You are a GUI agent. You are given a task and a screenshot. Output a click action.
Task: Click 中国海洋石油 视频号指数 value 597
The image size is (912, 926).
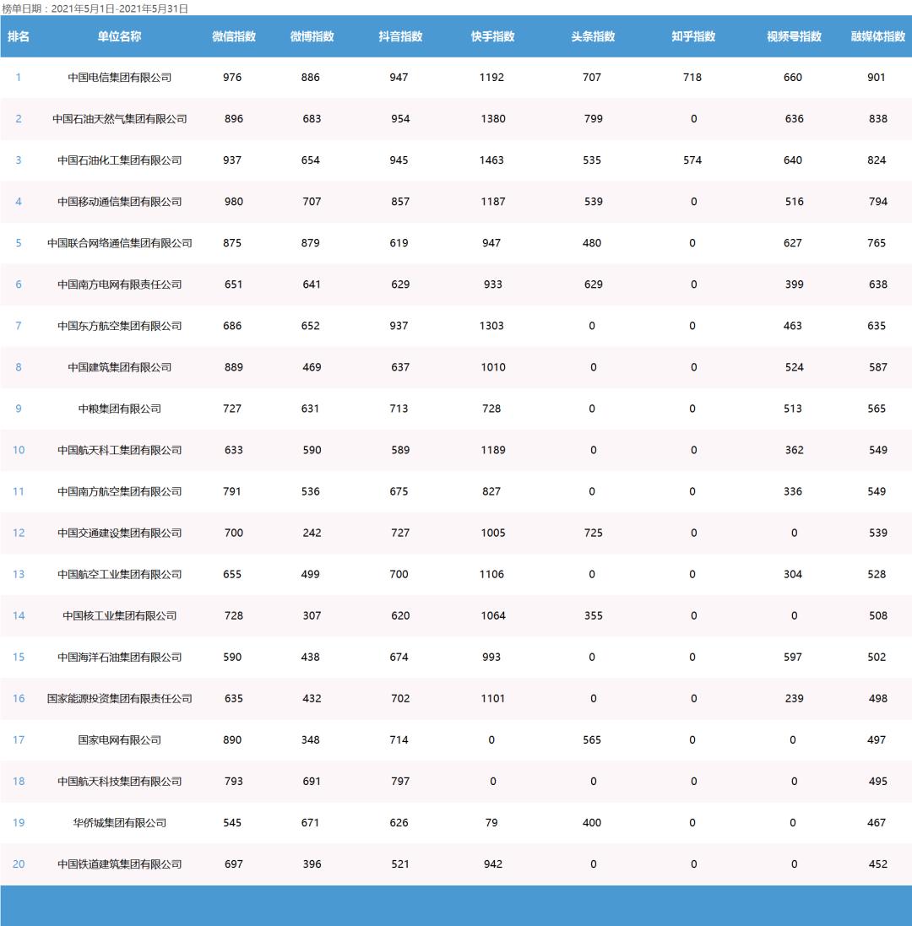(x=793, y=657)
